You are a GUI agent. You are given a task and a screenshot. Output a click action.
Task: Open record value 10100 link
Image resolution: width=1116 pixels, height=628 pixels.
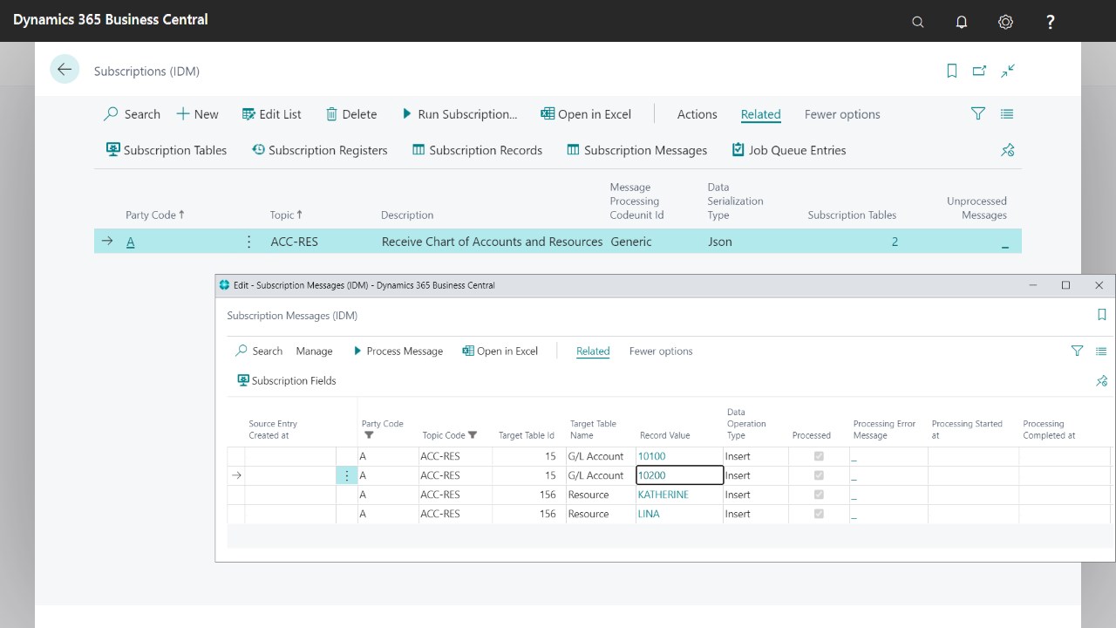651,456
